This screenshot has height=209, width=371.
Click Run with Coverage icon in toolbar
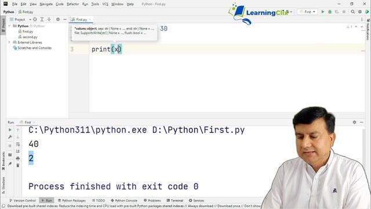[x=337, y=12]
